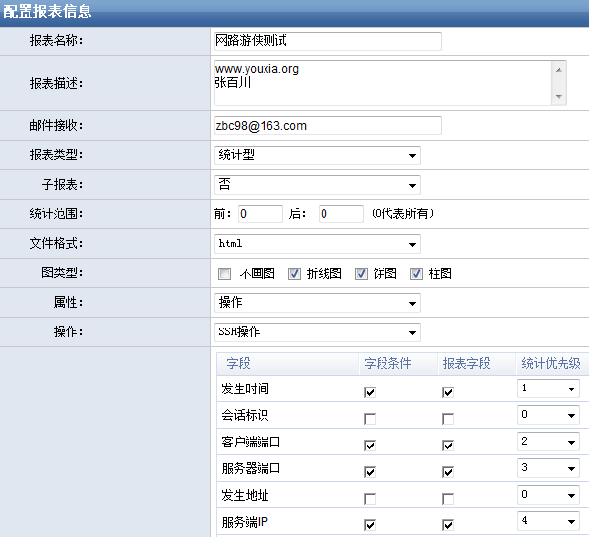Click the 发生地址 field name
The height and width of the screenshot is (537, 589).
[245, 496]
